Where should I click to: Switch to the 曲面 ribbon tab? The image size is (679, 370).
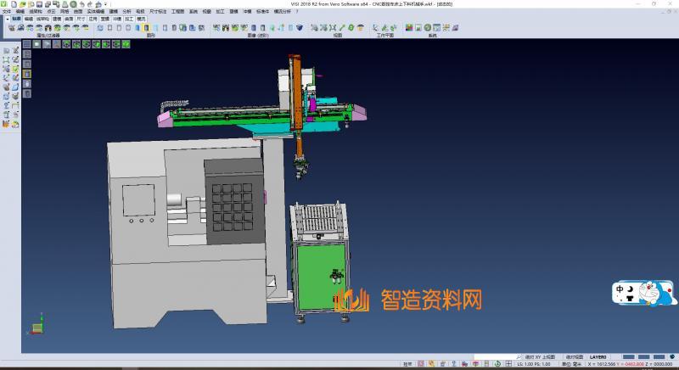pos(69,18)
